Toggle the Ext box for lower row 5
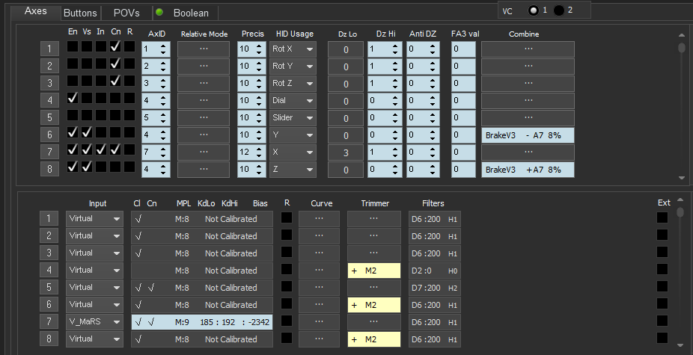 (x=662, y=286)
